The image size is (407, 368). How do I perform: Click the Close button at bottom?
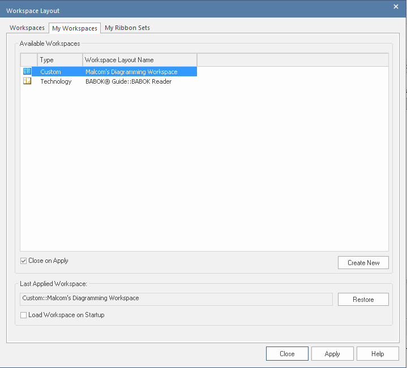tap(287, 354)
